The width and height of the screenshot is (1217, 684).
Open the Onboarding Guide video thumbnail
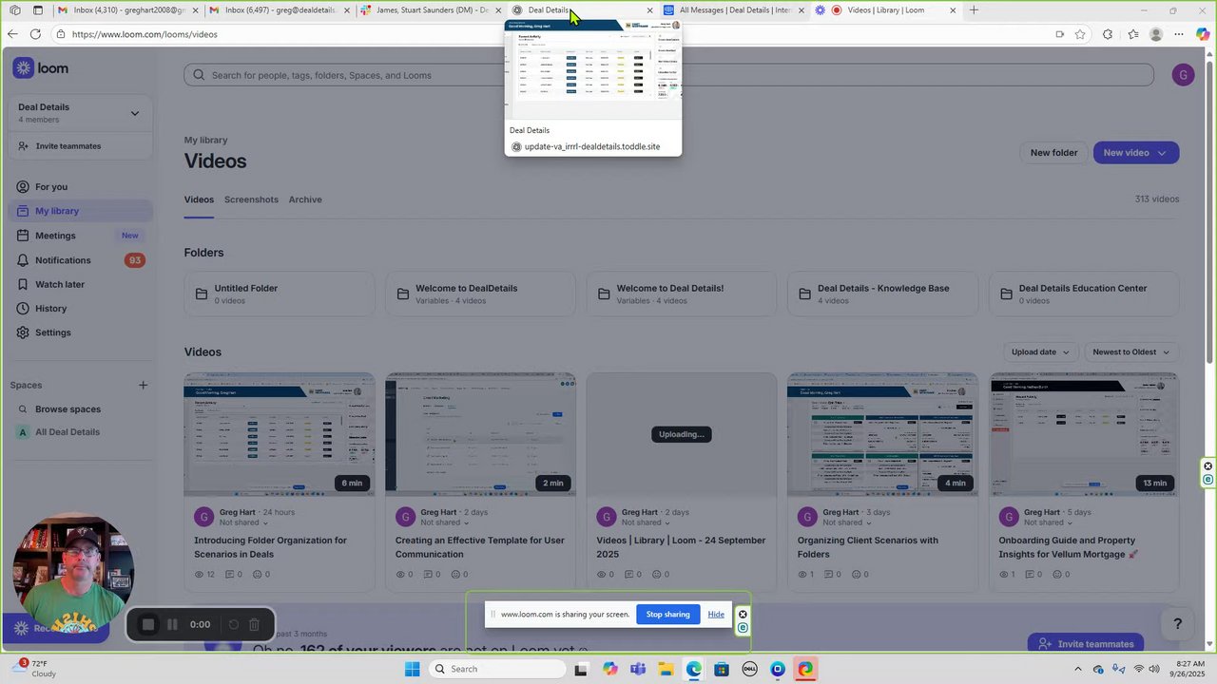[1084, 434]
